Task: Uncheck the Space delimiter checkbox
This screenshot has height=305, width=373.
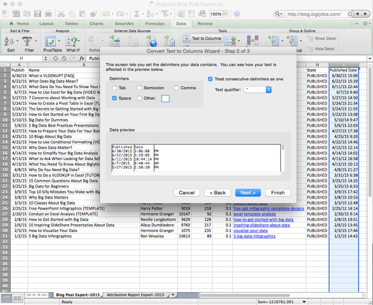Action: pyautogui.click(x=114, y=98)
